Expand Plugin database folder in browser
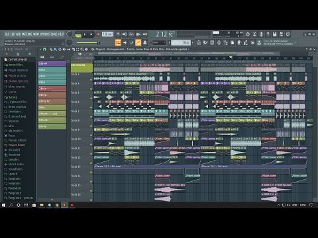318x238 pixels. (16, 70)
